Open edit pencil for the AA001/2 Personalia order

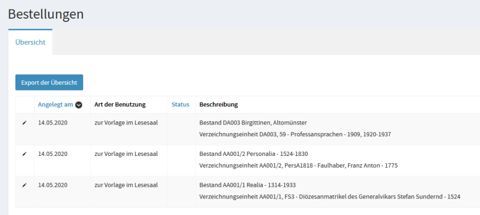coord(24,154)
